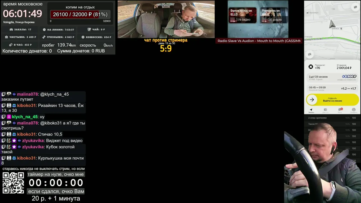Click star badge before zlyukavika Кубок message
361x203 pixels.
pos(14,147)
